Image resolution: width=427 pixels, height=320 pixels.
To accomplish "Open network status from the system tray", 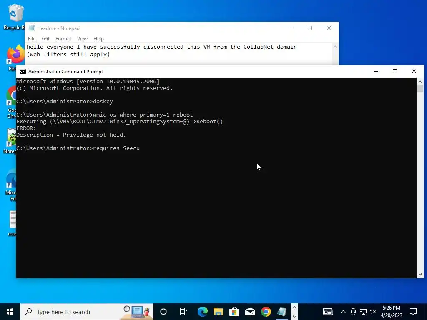I will pos(363,312).
